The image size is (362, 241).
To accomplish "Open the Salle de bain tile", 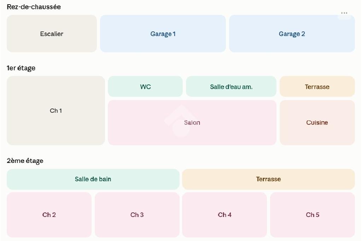I will (x=93, y=179).
